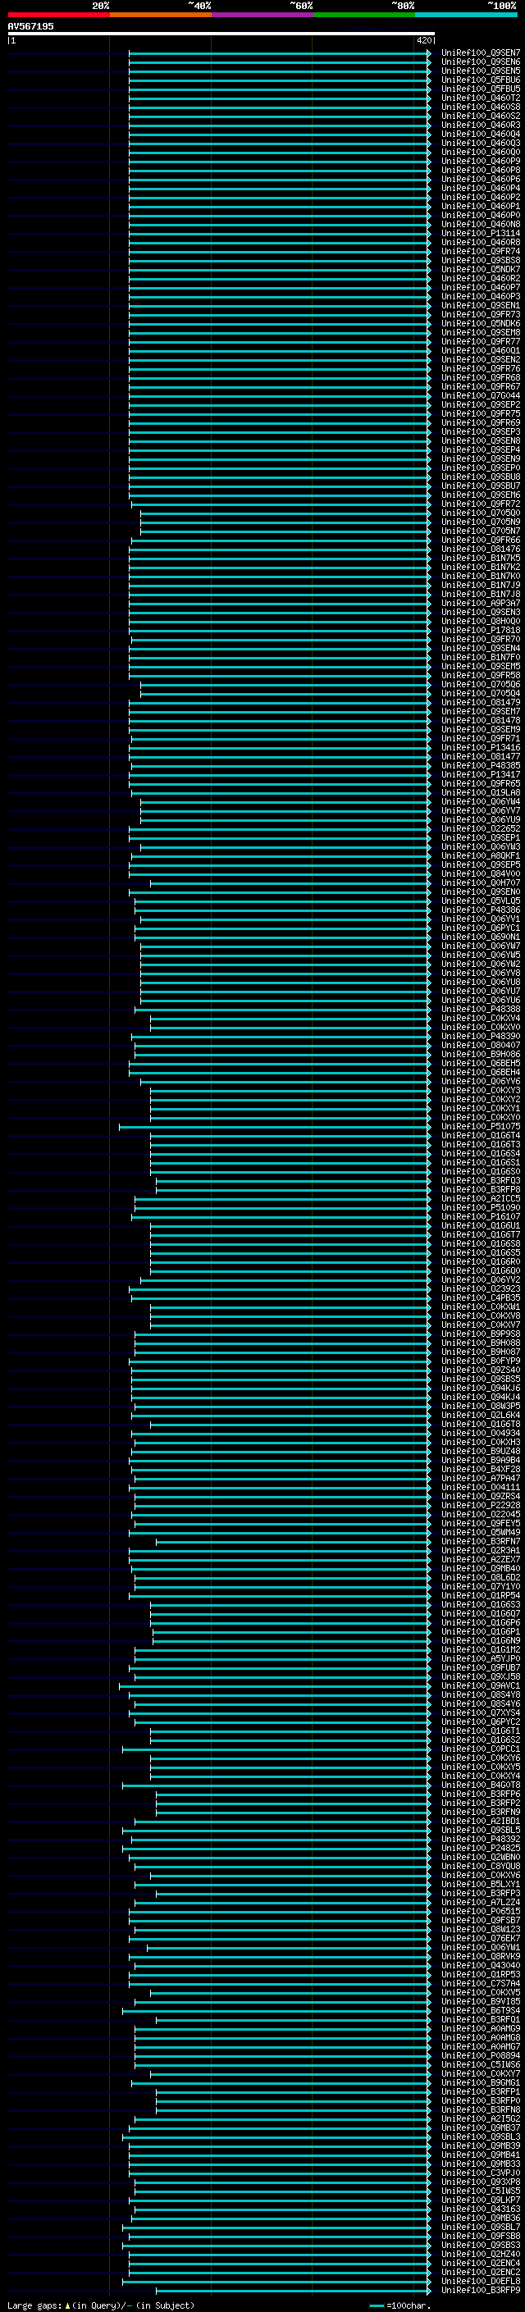Viewport: 525px width, 2312px height.
Task: Select the UniRef100_Q460N8 label
Action: click(x=481, y=225)
